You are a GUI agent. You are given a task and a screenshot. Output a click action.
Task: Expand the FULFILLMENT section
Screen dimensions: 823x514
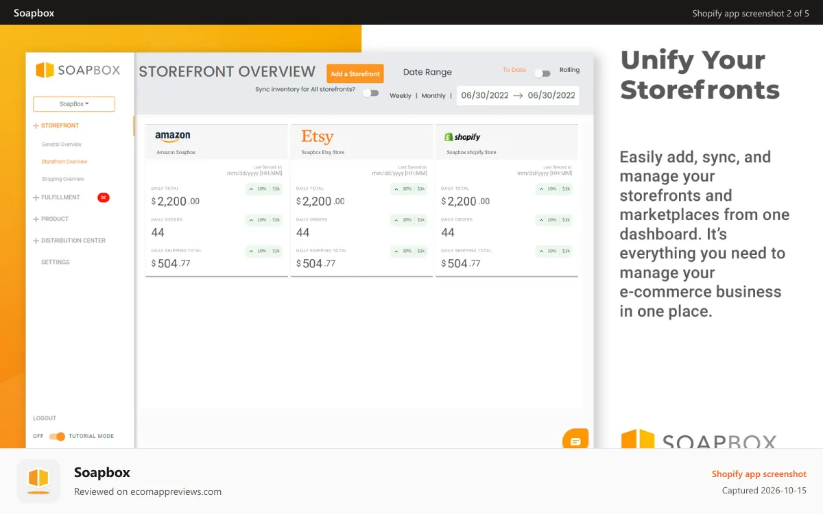56,197
